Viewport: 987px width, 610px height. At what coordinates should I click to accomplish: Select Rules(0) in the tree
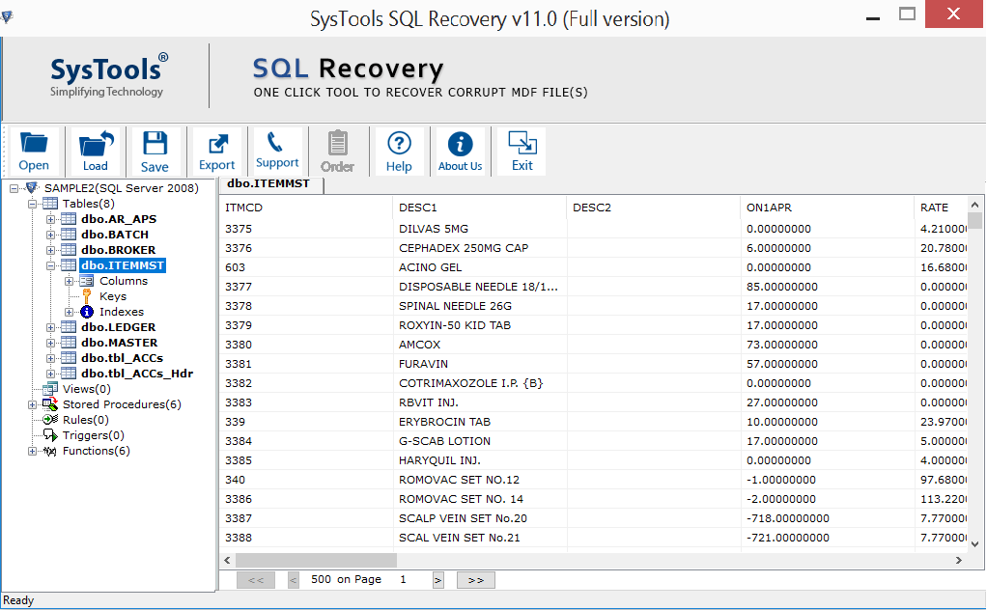coord(86,420)
